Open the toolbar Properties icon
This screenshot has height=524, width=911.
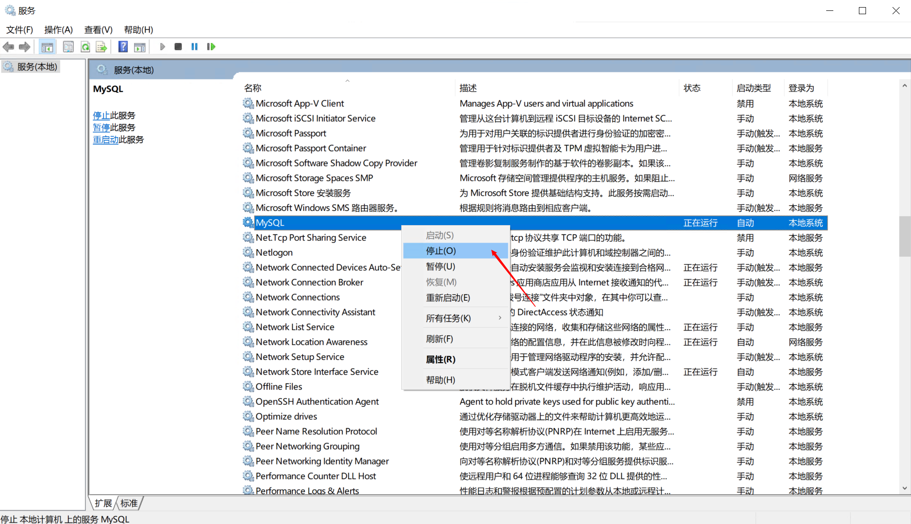[x=68, y=47]
